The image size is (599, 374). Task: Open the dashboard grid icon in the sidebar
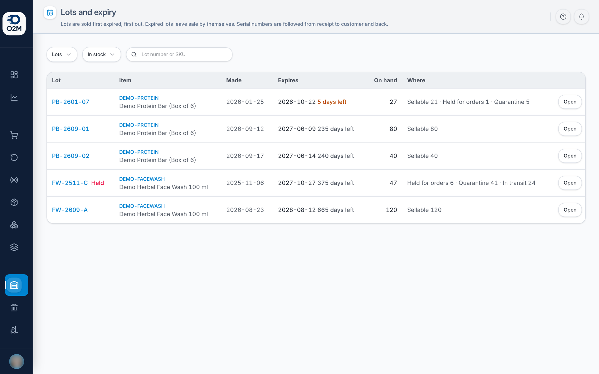[14, 75]
